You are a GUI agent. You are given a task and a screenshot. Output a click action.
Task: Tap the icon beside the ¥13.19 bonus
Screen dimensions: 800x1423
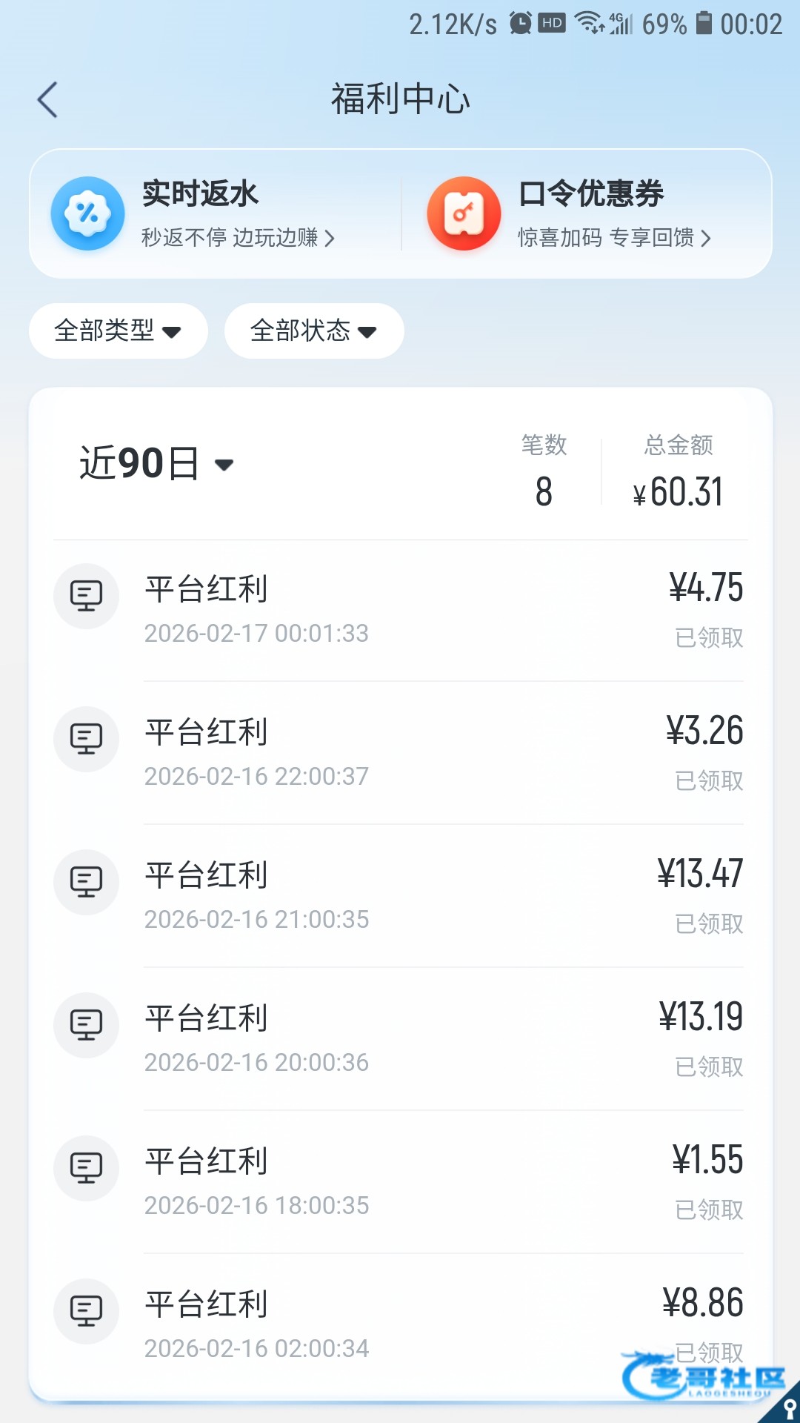[x=86, y=1025]
